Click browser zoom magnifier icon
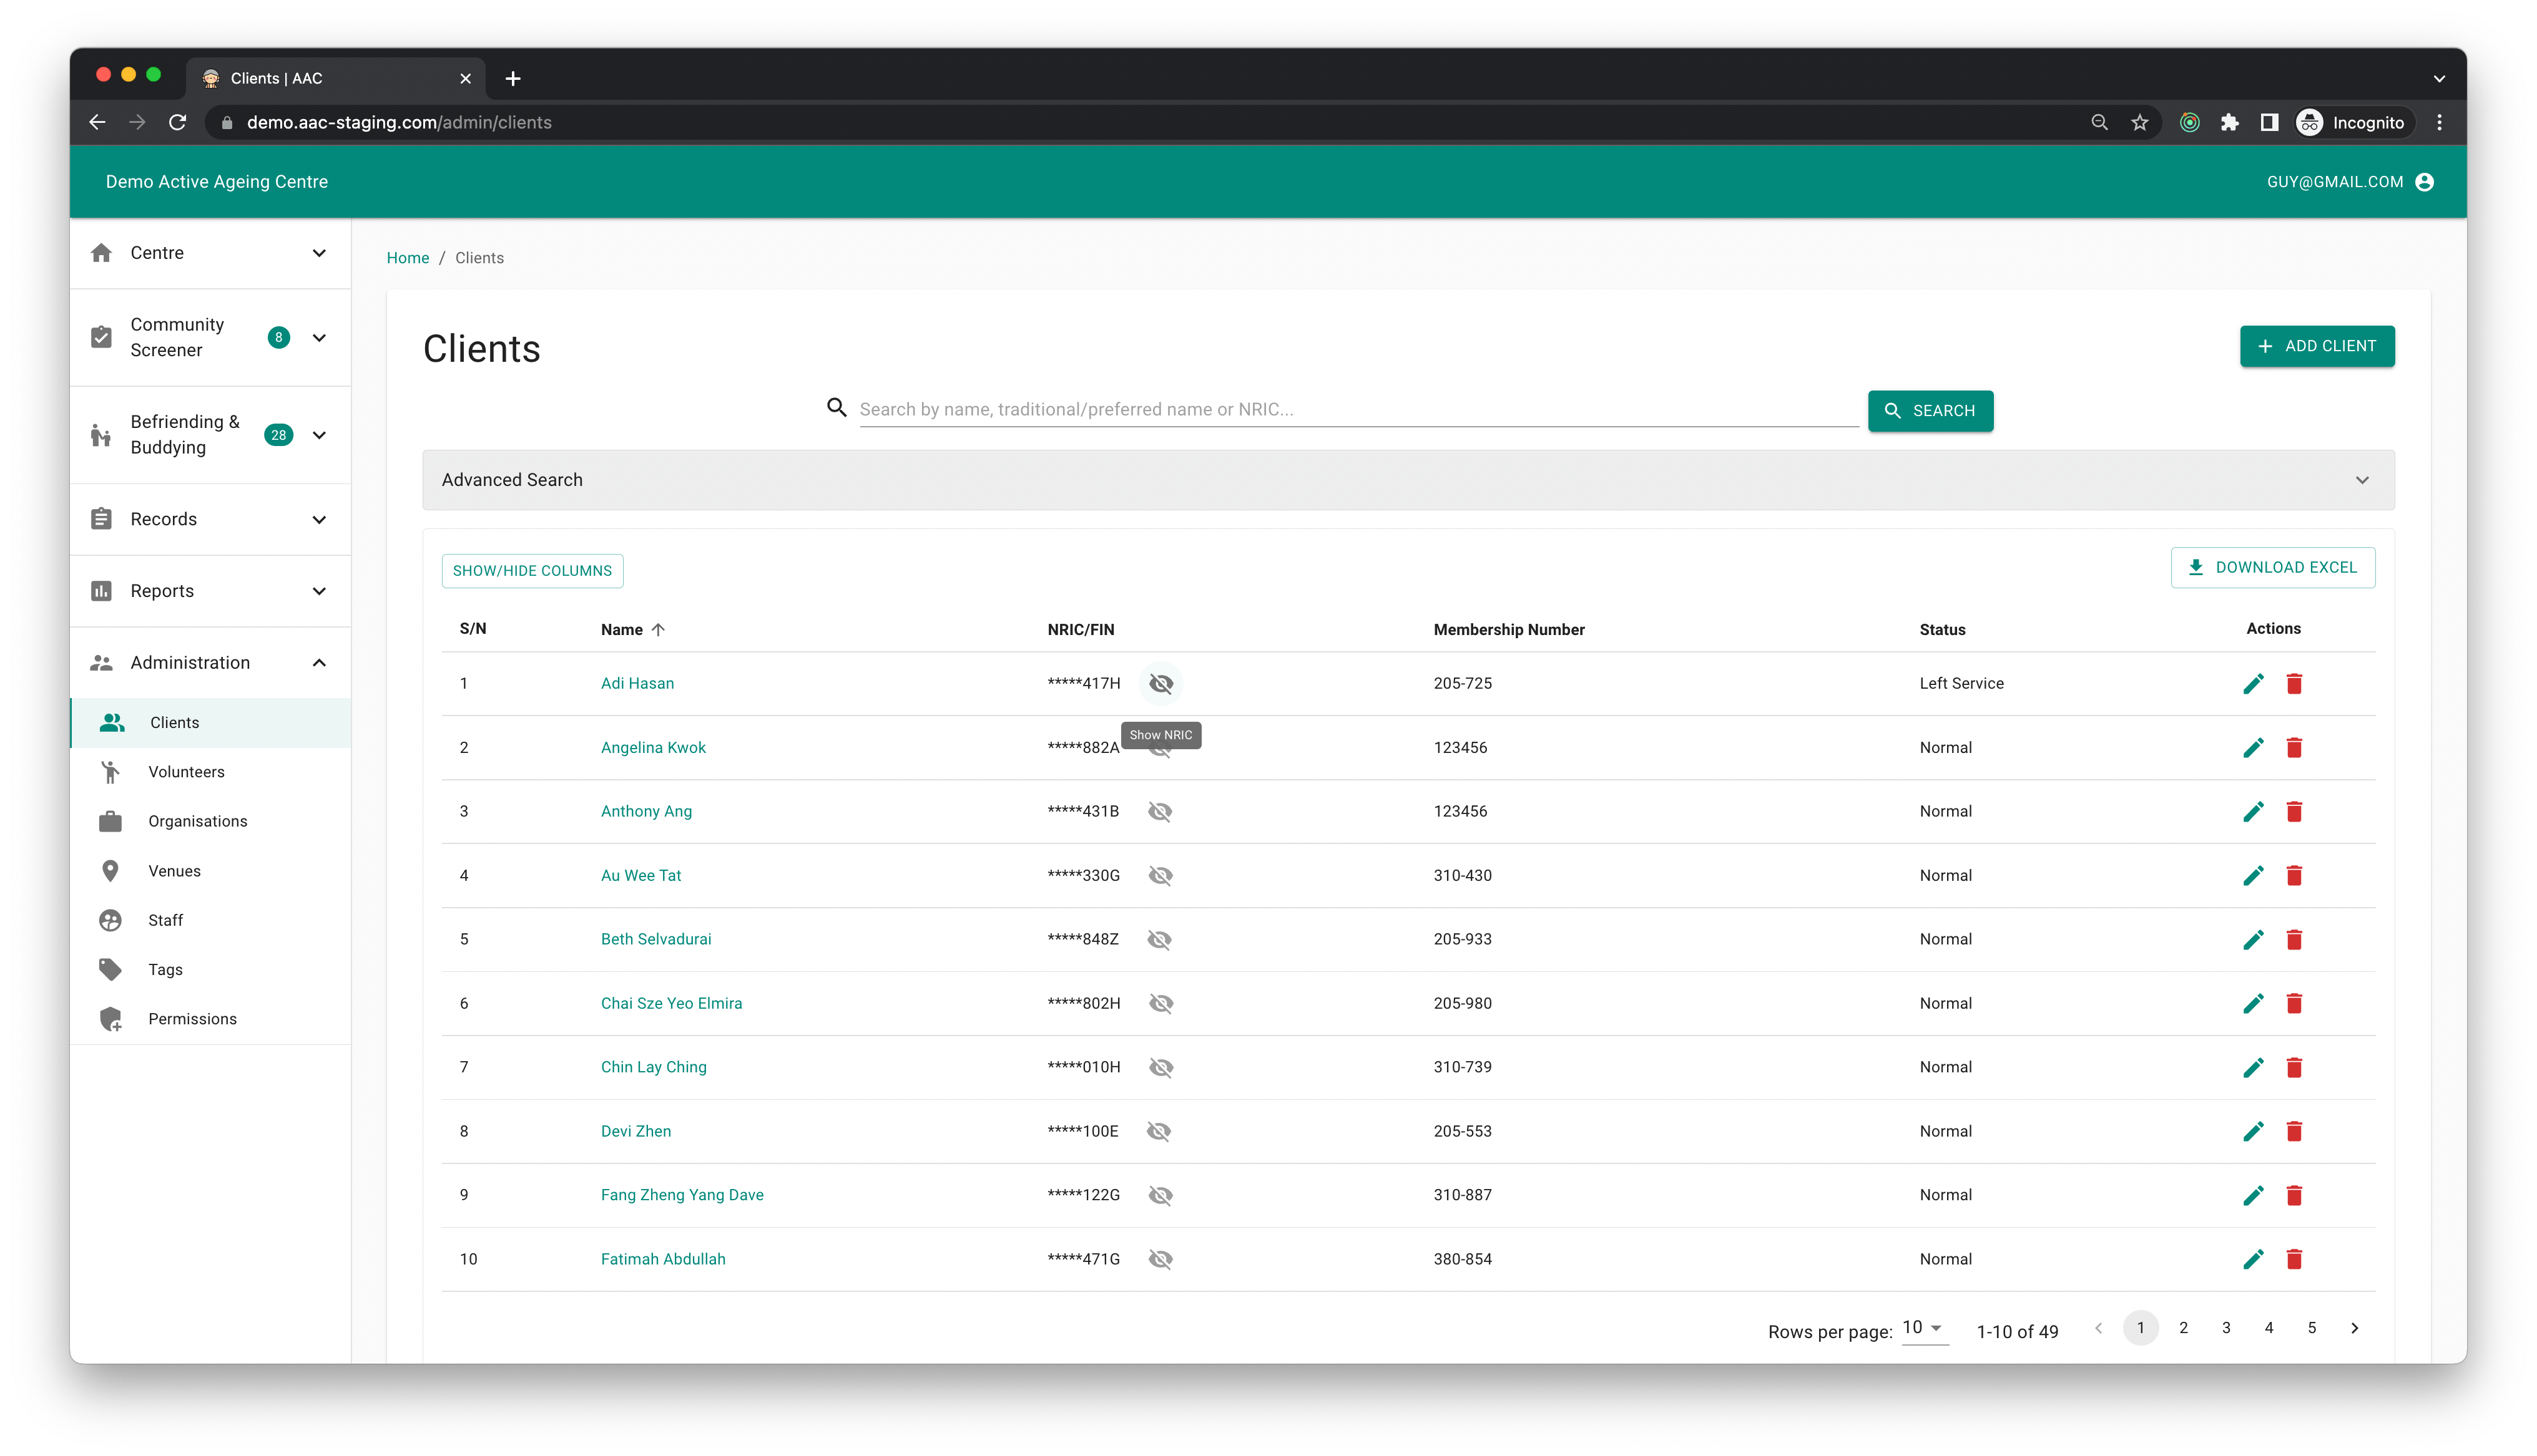 click(2099, 122)
